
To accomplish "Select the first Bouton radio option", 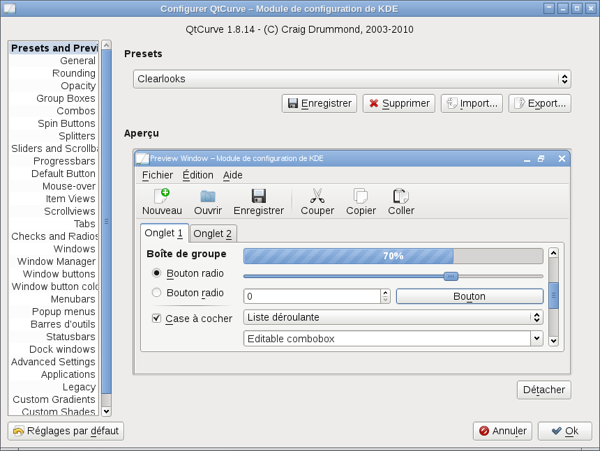I will [x=156, y=273].
